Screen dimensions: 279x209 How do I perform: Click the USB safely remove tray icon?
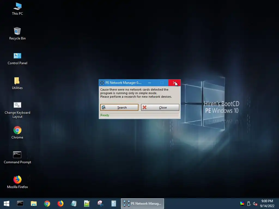[249, 204]
